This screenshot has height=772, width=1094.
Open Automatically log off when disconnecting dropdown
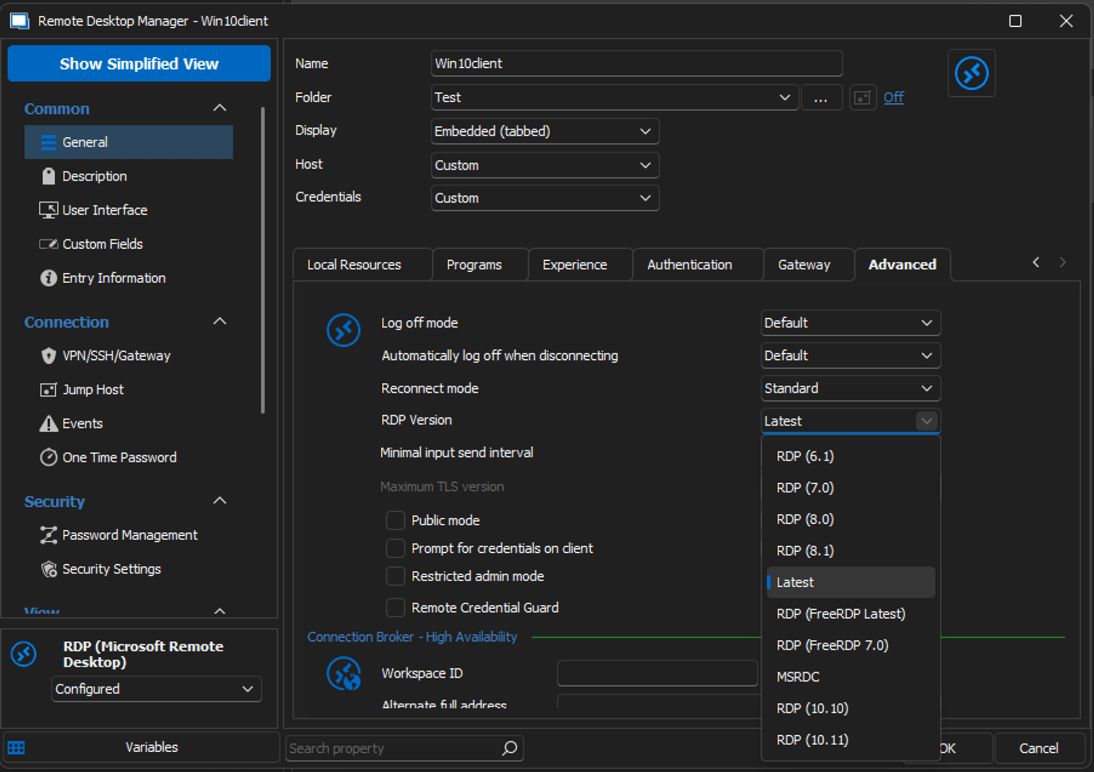coord(851,355)
